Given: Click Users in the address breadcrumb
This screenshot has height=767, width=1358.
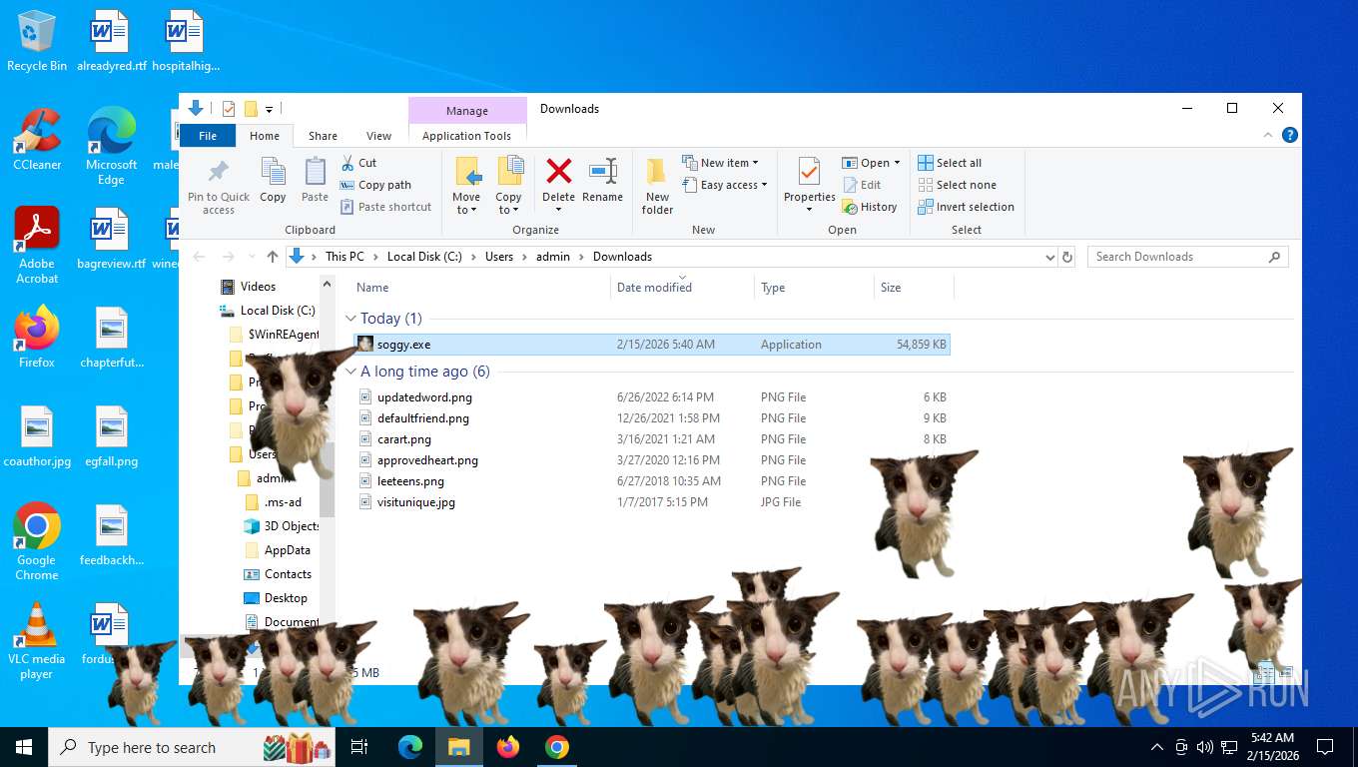Looking at the screenshot, I should [499, 257].
